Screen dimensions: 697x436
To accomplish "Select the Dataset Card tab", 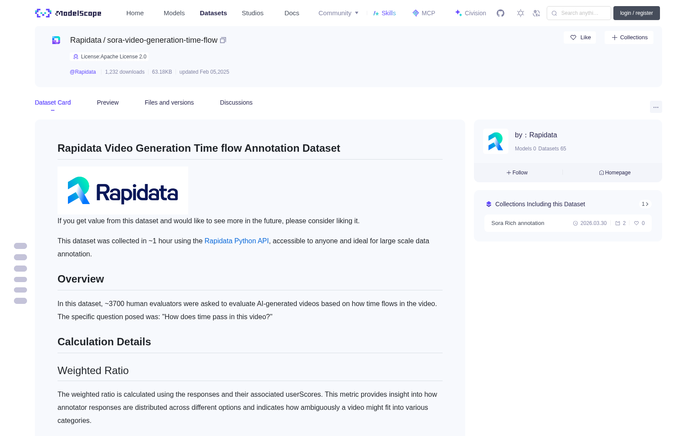I will tap(53, 102).
